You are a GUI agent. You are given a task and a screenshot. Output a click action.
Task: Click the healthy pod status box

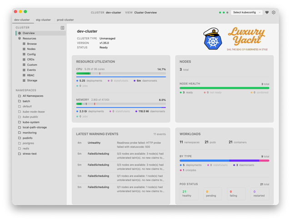(x=189, y=194)
